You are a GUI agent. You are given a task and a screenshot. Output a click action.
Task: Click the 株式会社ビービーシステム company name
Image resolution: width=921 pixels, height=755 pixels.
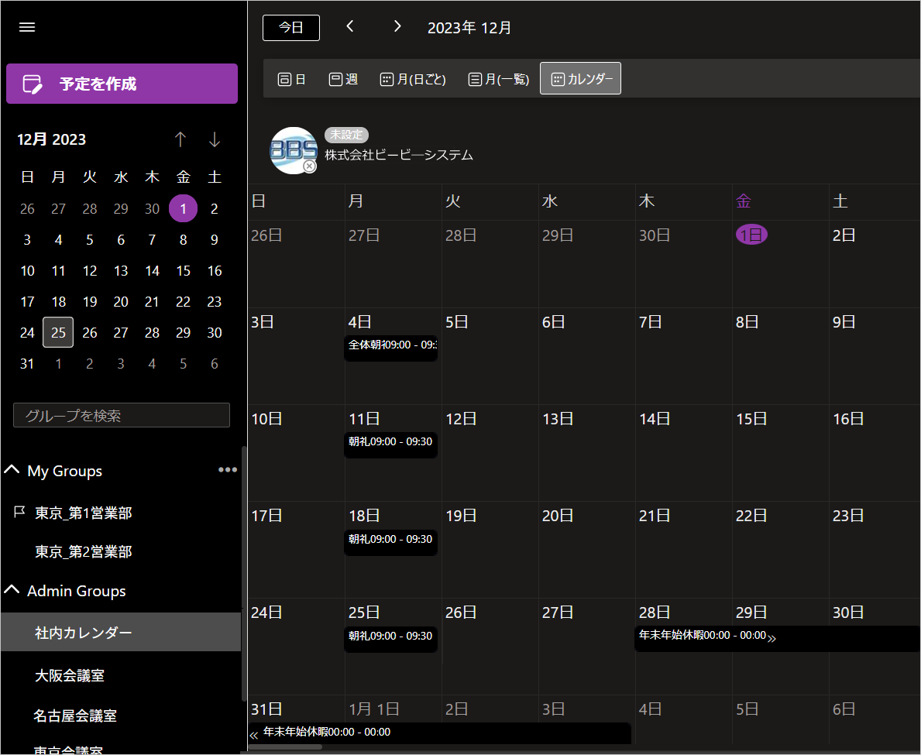399,155
